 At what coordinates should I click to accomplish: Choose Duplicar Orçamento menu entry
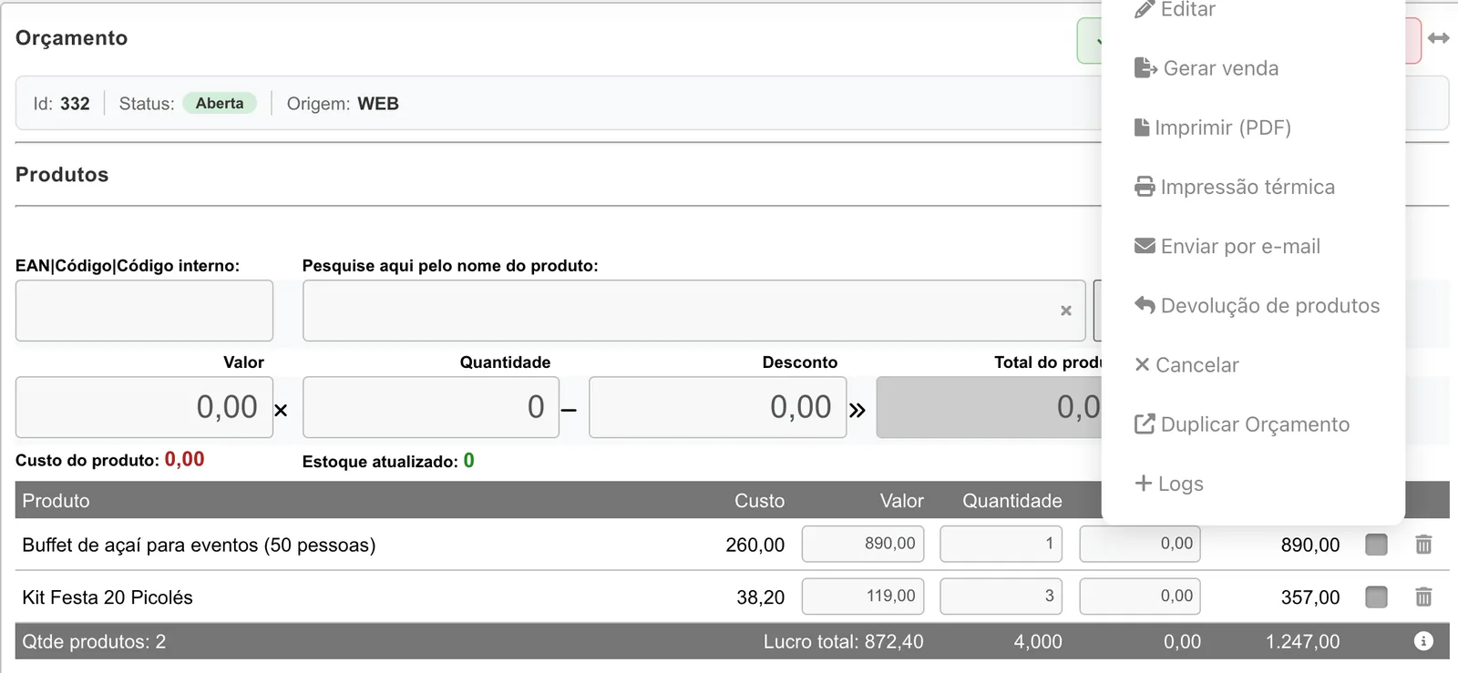click(x=1241, y=424)
